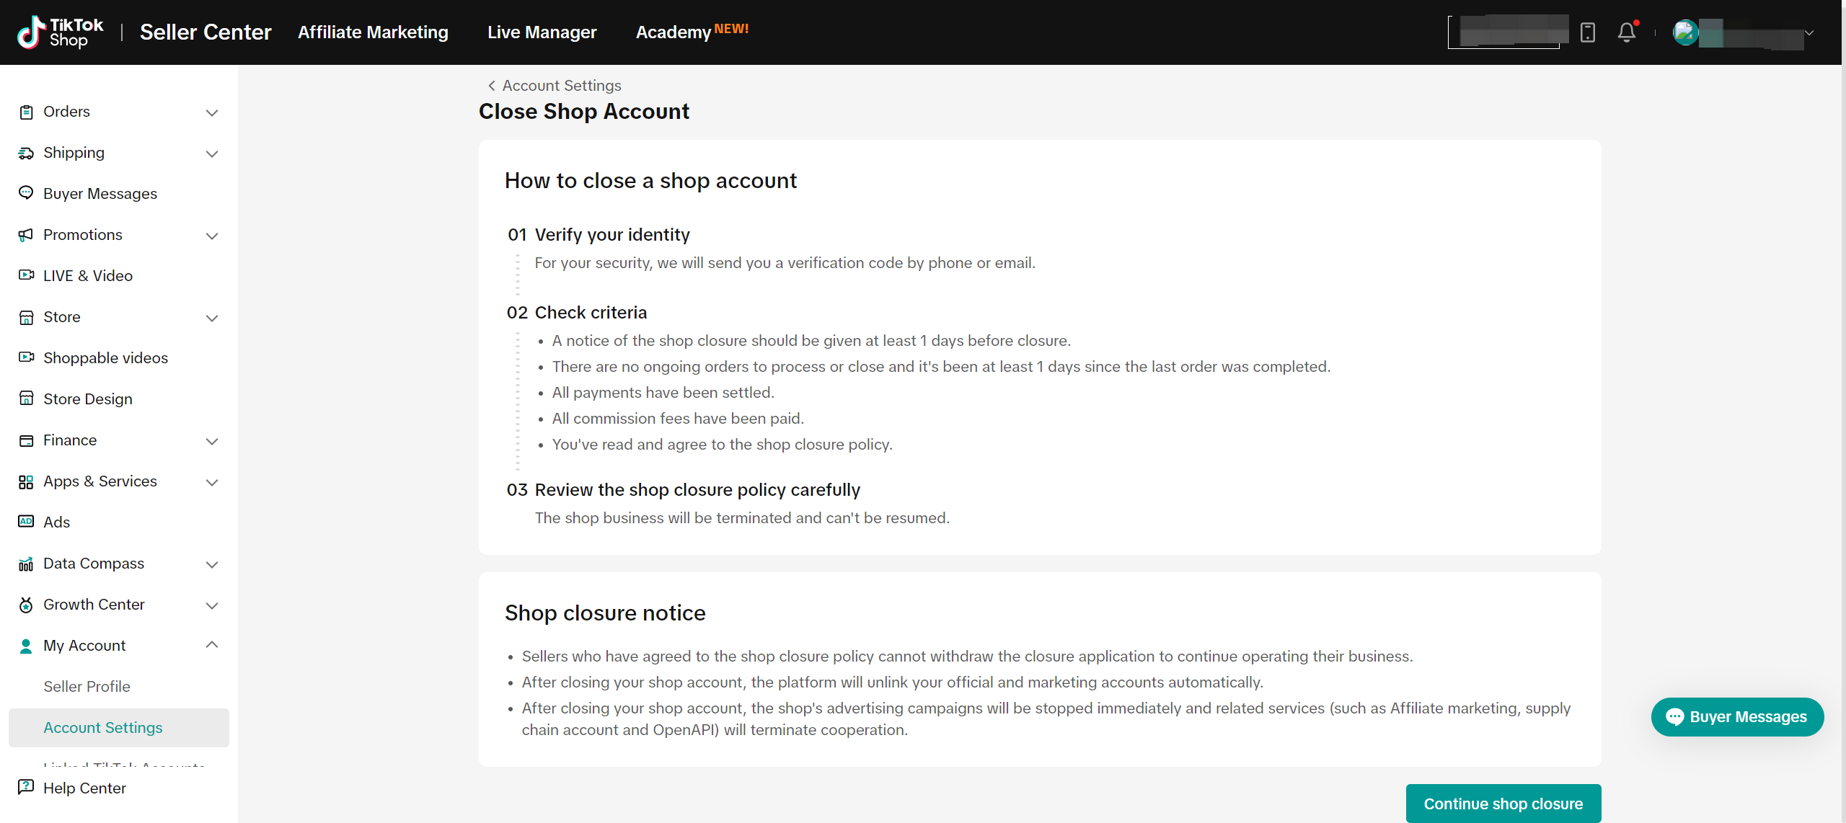The width and height of the screenshot is (1846, 823).
Task: Go back to Account Settings breadcrumb
Action: 555,86
